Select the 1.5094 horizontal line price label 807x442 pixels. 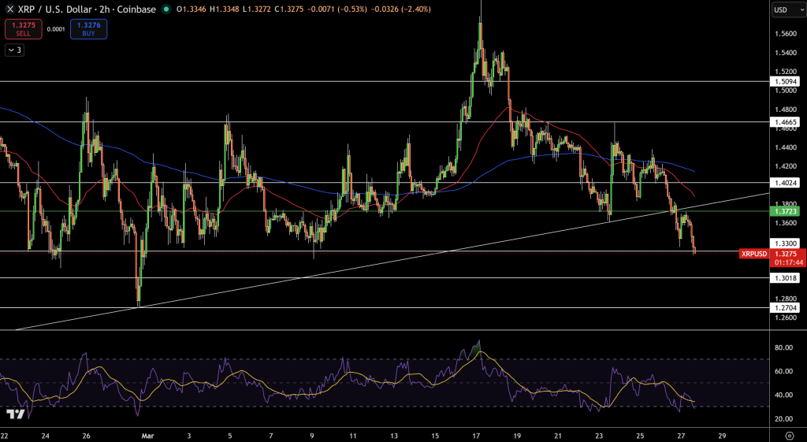pos(785,81)
